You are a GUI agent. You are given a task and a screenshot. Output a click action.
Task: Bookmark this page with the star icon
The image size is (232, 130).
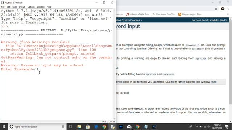tap(216, 9)
